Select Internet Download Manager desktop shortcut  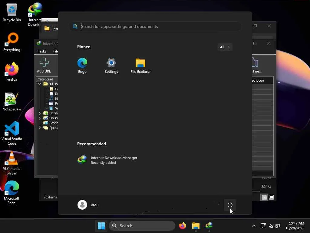[x=35, y=14]
